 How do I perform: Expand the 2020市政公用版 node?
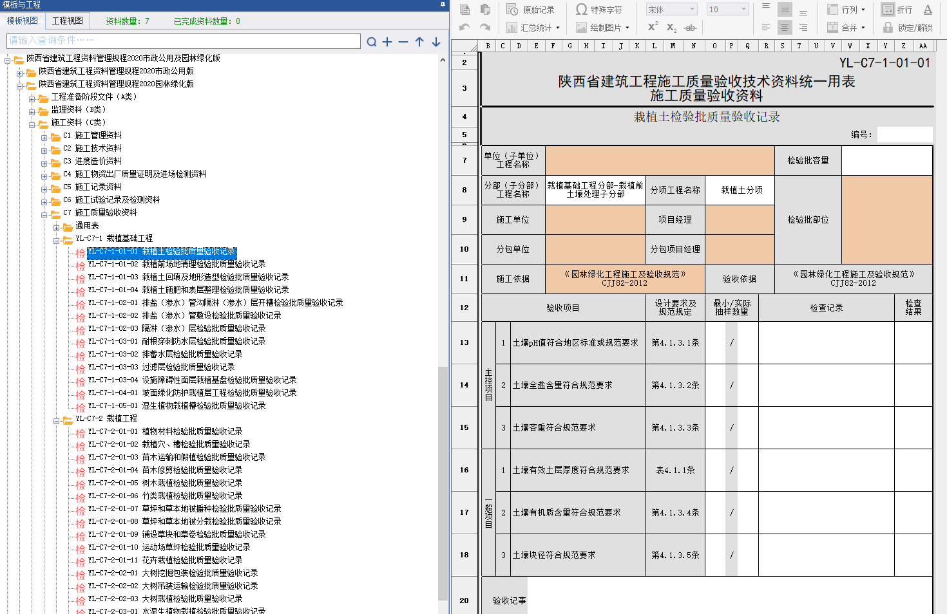[20, 73]
